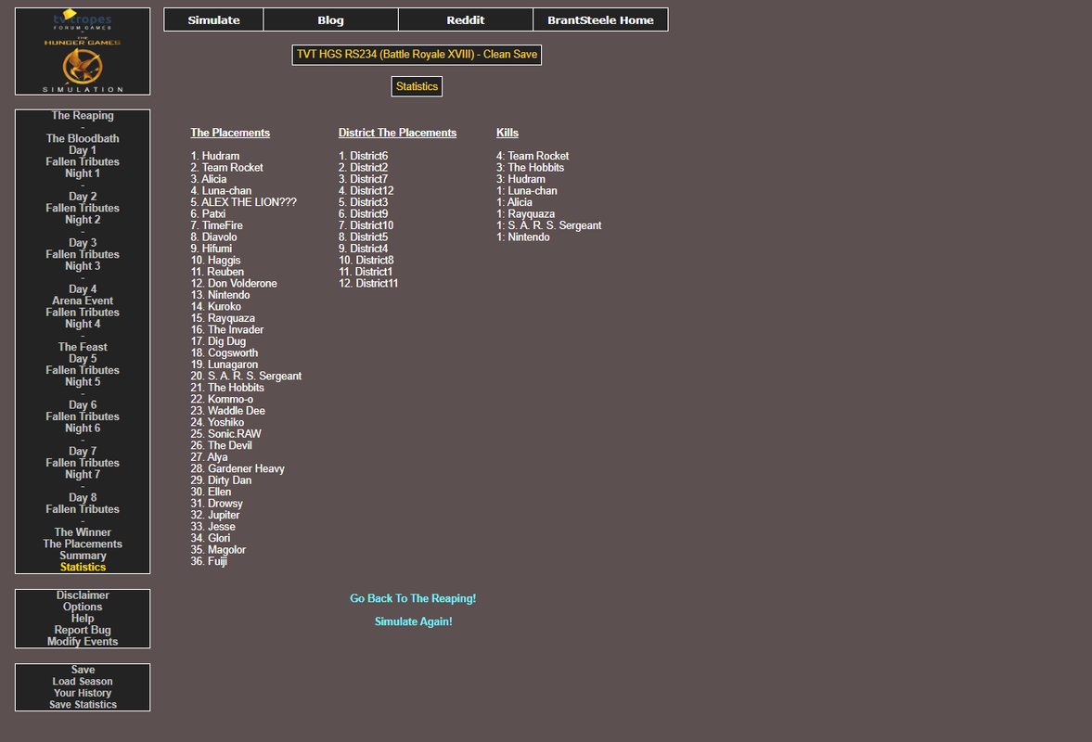
Task: Click kills entry 1: Nintendo
Action: [523, 237]
